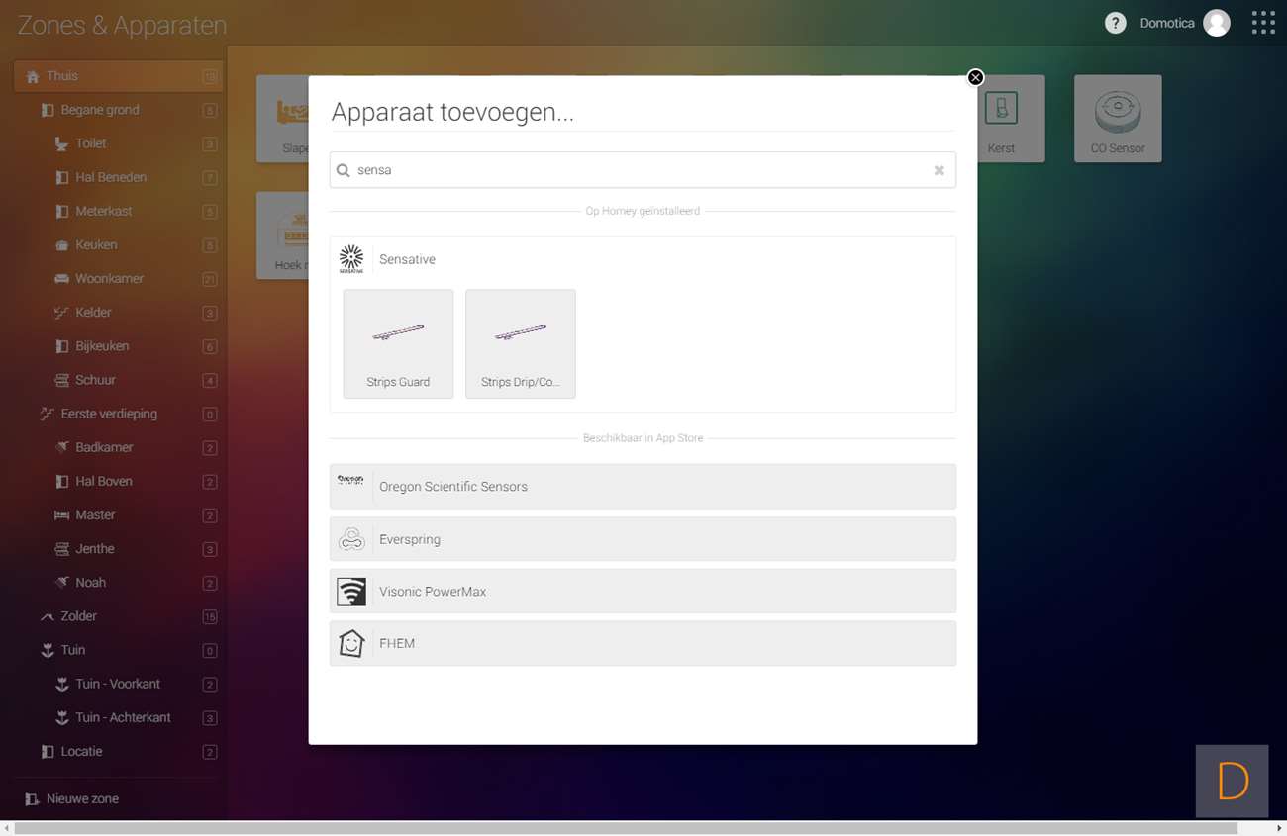
Task: Select the Keuken zone
Action: (118, 244)
